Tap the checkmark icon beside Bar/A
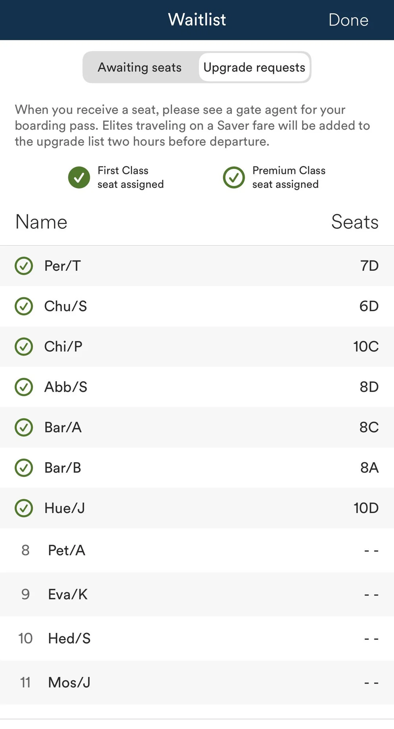 click(x=24, y=427)
